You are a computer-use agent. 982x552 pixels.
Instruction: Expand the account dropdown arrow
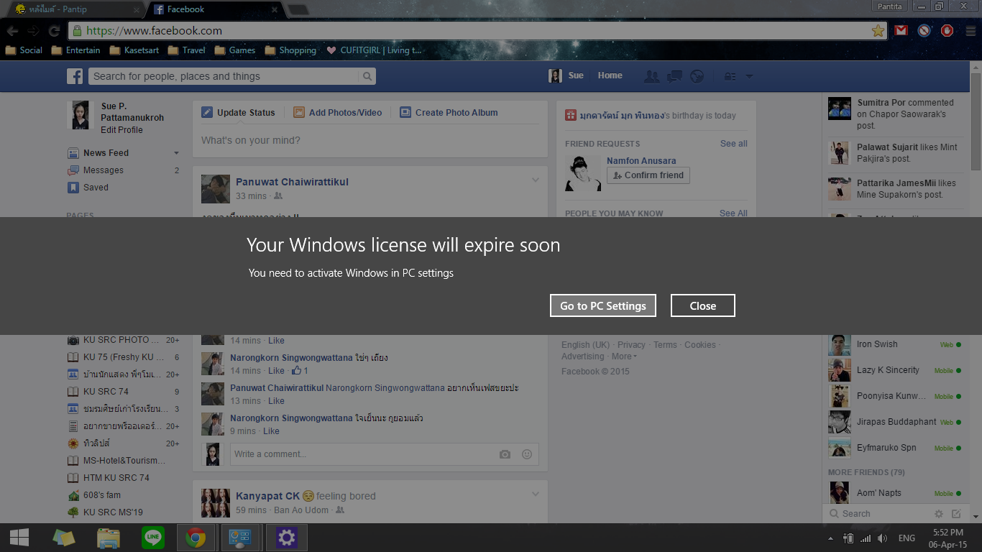(749, 76)
